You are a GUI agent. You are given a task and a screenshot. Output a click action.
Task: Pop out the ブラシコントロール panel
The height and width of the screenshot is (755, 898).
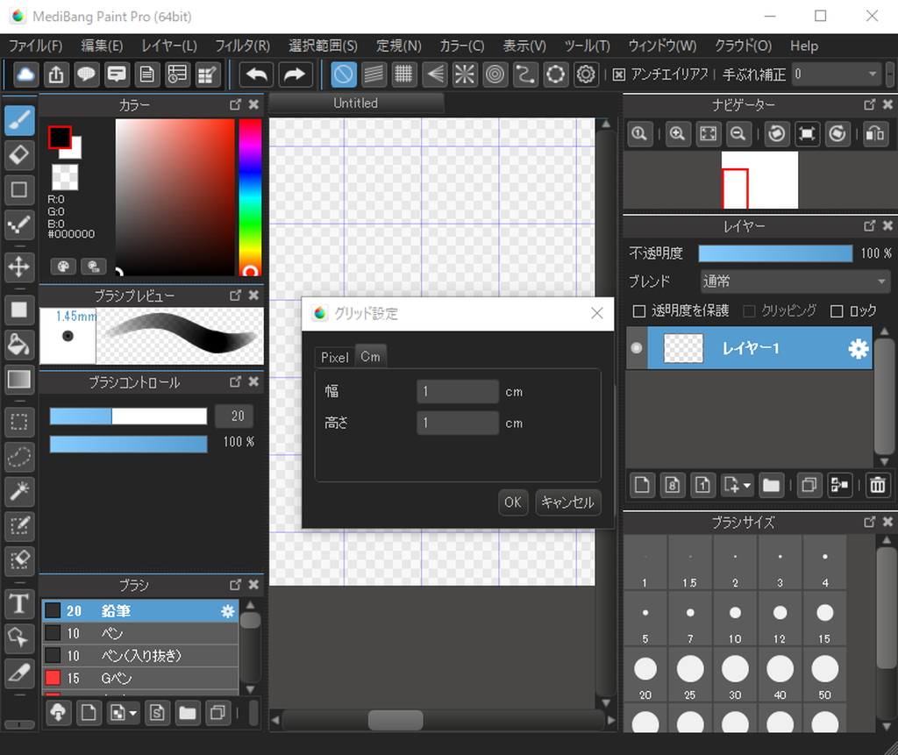[x=235, y=381]
